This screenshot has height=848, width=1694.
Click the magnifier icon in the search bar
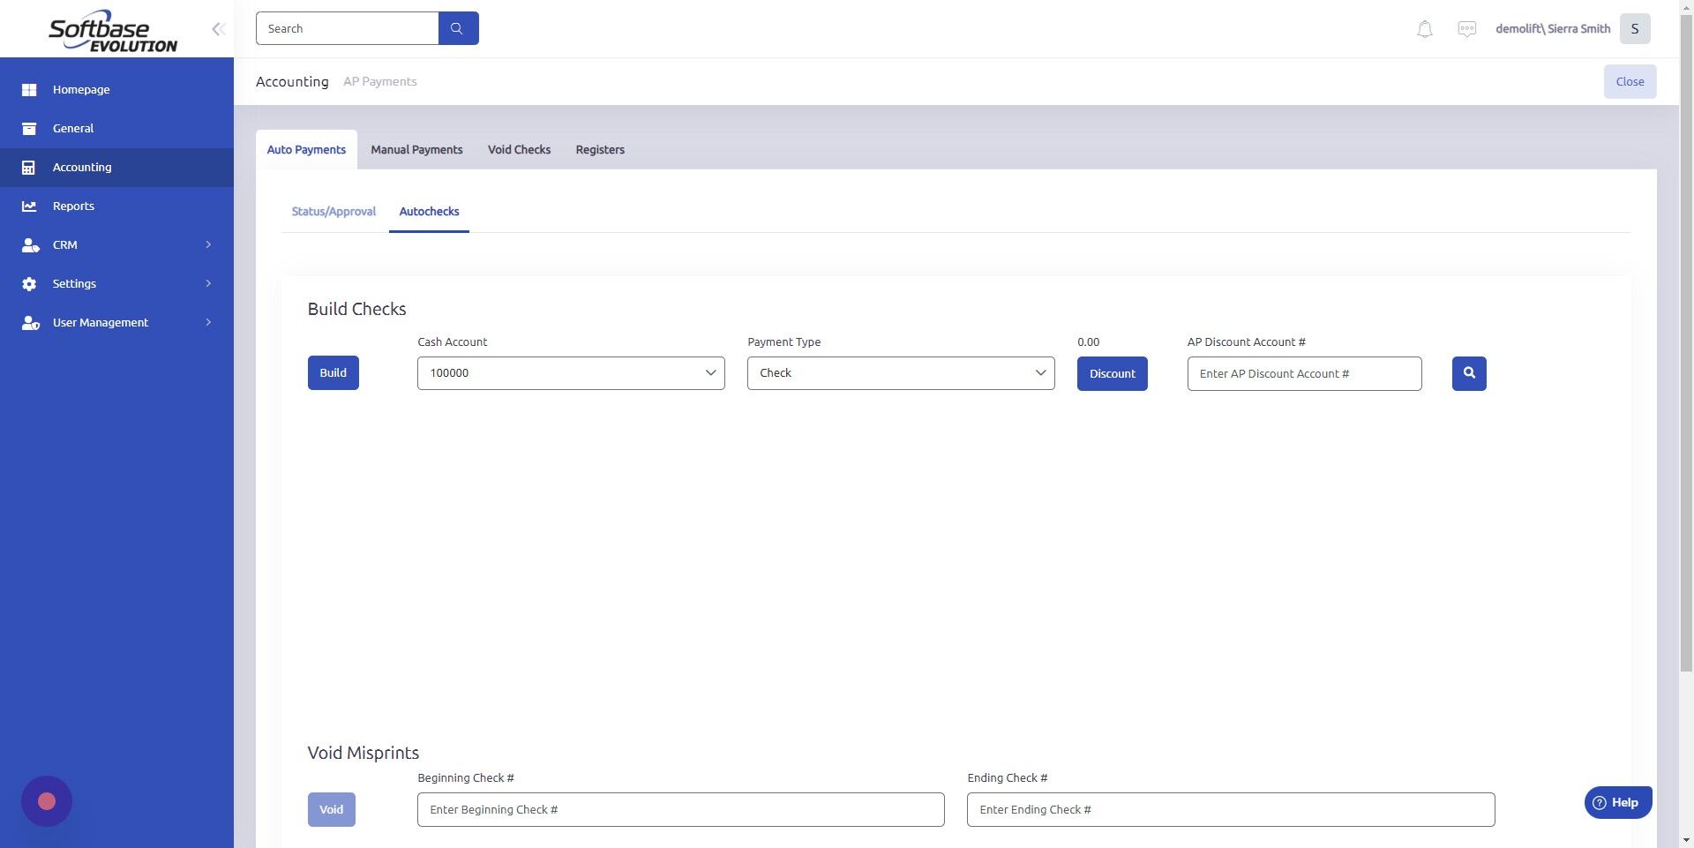458,27
